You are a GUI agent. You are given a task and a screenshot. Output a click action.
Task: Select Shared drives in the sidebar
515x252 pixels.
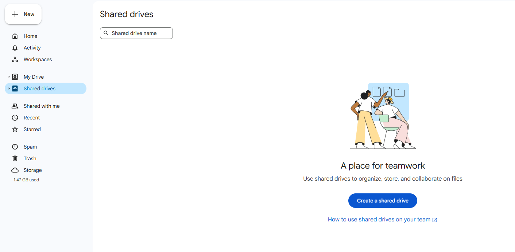pos(39,88)
